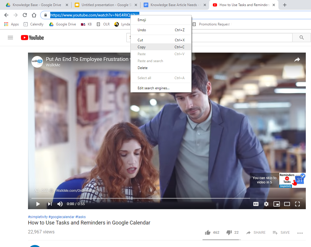The width and height of the screenshot is (311, 247).
Task: Open the OLR bookmark
Action: coord(103,24)
